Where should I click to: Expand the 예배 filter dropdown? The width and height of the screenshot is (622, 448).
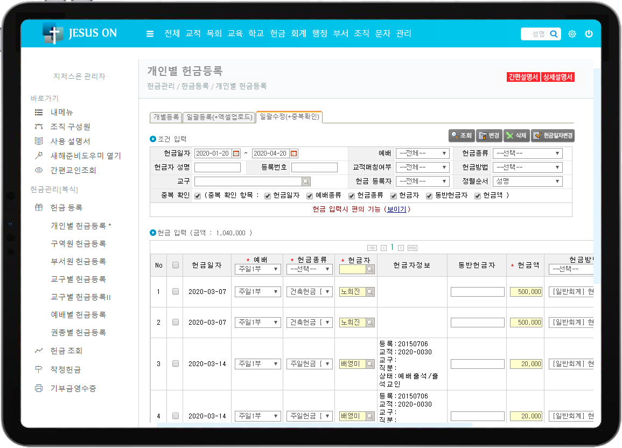coord(422,153)
